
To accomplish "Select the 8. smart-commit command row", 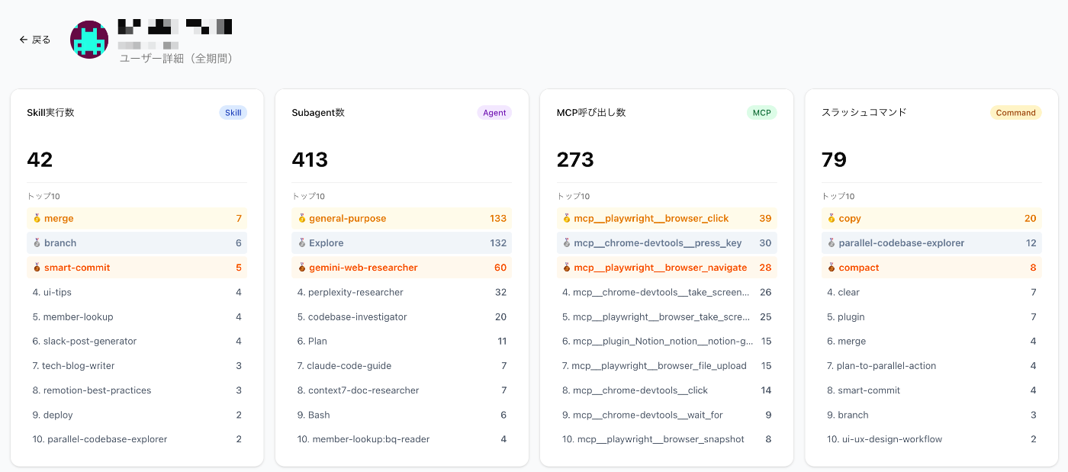I will 931,390.
